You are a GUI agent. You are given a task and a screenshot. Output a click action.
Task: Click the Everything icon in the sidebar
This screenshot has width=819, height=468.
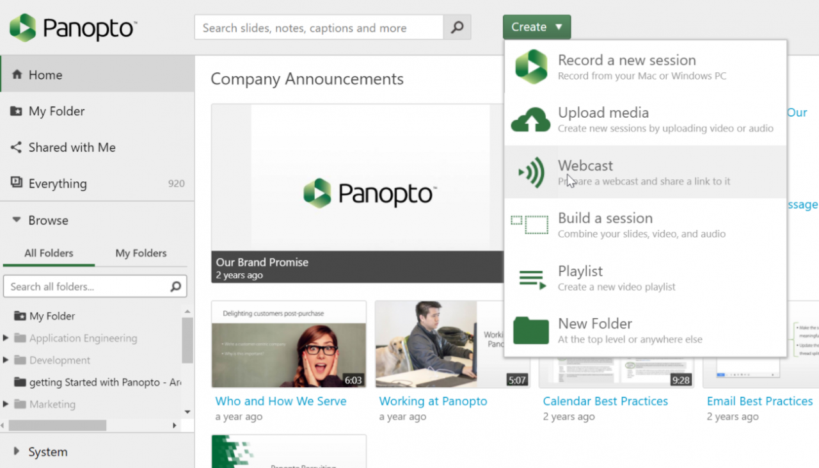click(x=17, y=183)
